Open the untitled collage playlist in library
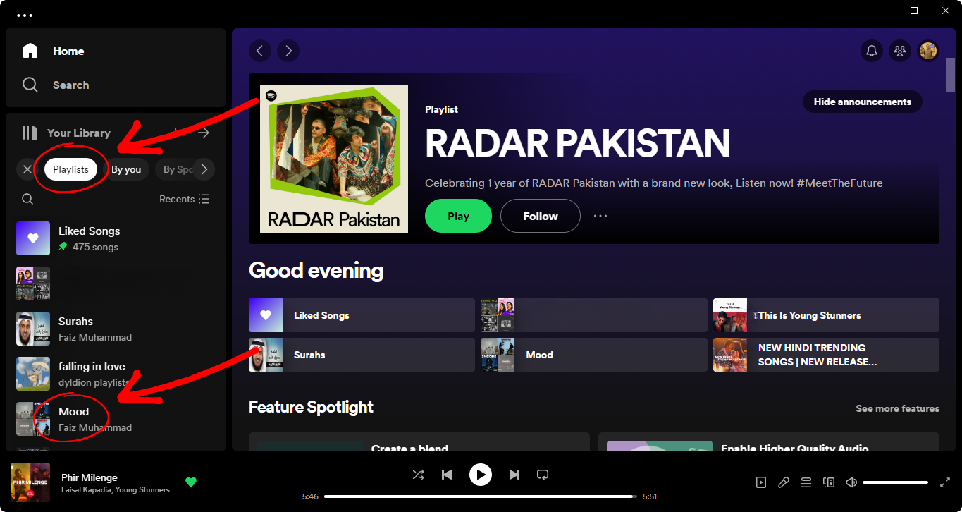Image resolution: width=962 pixels, height=512 pixels. click(116, 284)
